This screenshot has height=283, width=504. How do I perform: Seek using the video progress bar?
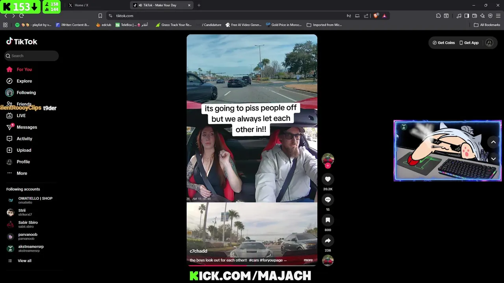(x=252, y=266)
